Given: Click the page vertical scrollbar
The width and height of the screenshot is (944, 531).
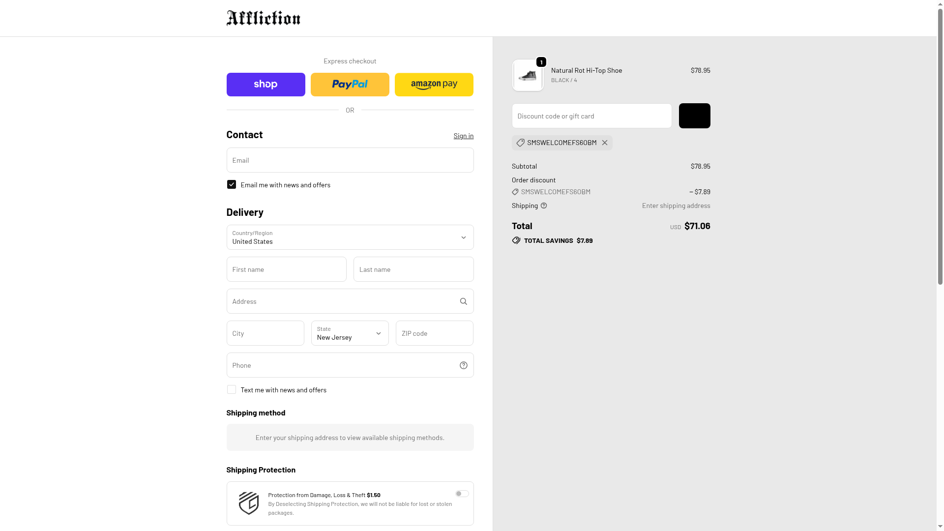Looking at the screenshot, I should coord(940,147).
